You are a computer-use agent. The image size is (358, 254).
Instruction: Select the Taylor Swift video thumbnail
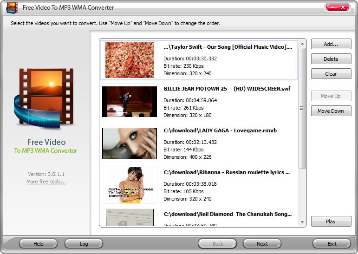pyautogui.click(x=130, y=59)
